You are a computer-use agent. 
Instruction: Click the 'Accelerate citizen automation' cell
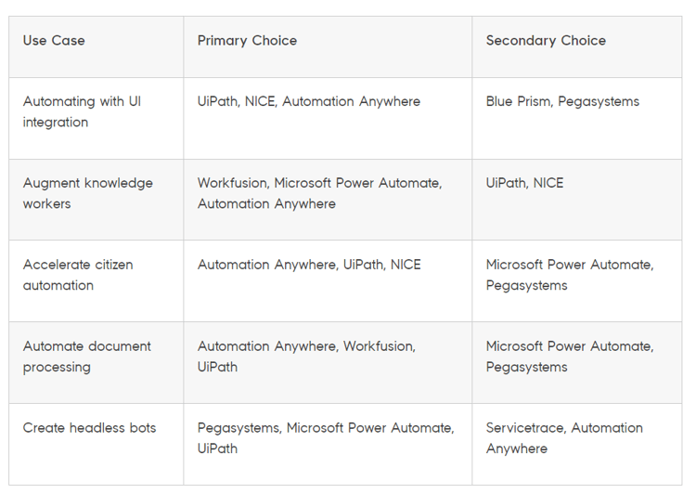(x=96, y=280)
